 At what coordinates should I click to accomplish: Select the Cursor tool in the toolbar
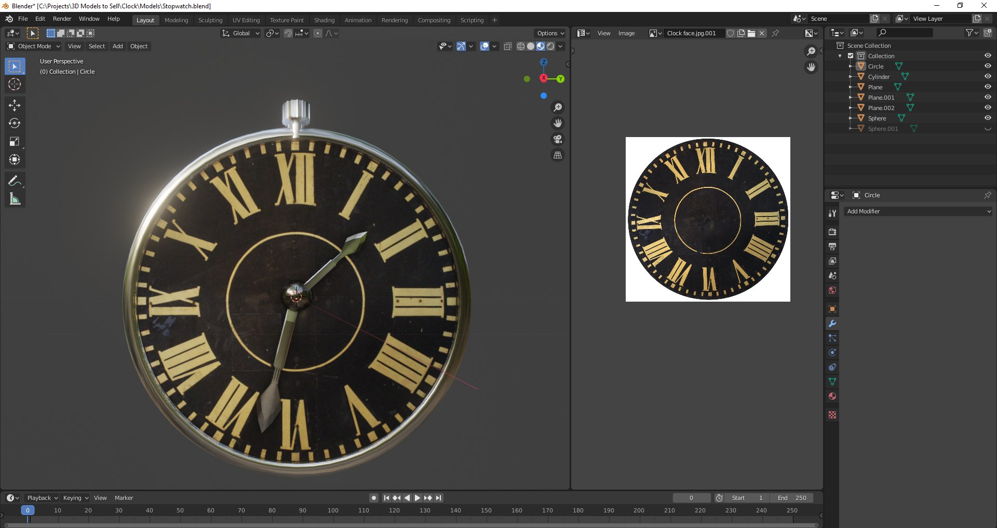(15, 84)
